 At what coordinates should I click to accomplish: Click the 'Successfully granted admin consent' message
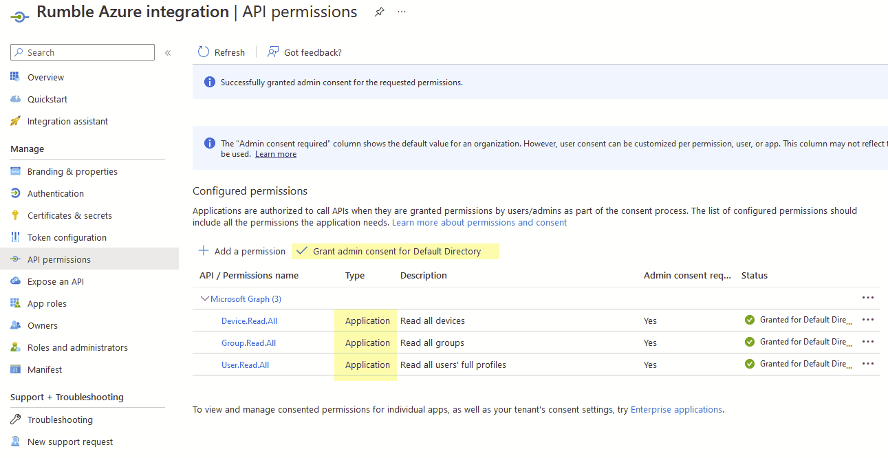click(342, 83)
